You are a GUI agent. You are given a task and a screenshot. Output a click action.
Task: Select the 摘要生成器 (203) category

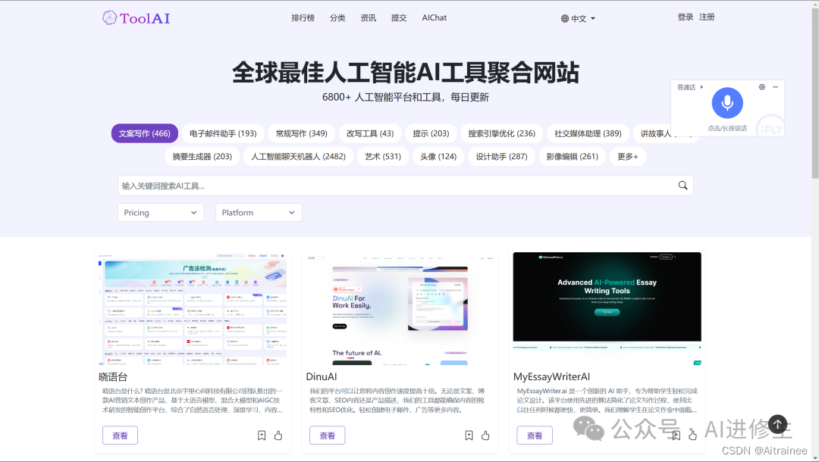coord(202,157)
